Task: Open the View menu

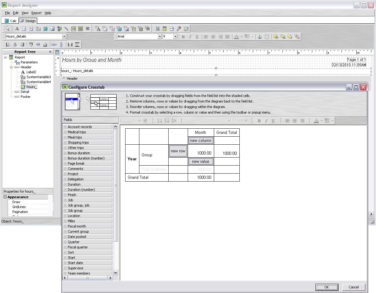Action: 25,13
